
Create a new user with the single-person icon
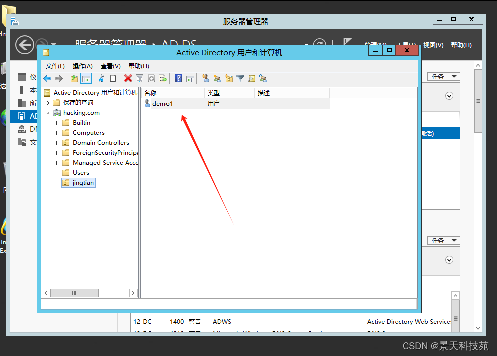(x=206, y=78)
